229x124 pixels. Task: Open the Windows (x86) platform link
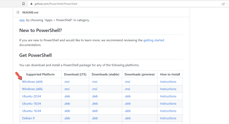tap(32, 89)
